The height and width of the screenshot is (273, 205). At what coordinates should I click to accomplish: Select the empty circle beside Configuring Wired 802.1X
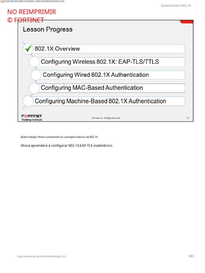pos(36,75)
